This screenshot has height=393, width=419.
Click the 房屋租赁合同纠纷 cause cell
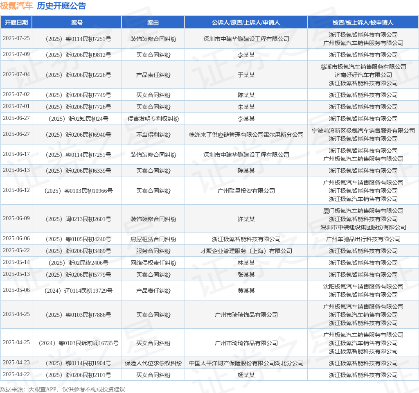[x=153, y=239]
